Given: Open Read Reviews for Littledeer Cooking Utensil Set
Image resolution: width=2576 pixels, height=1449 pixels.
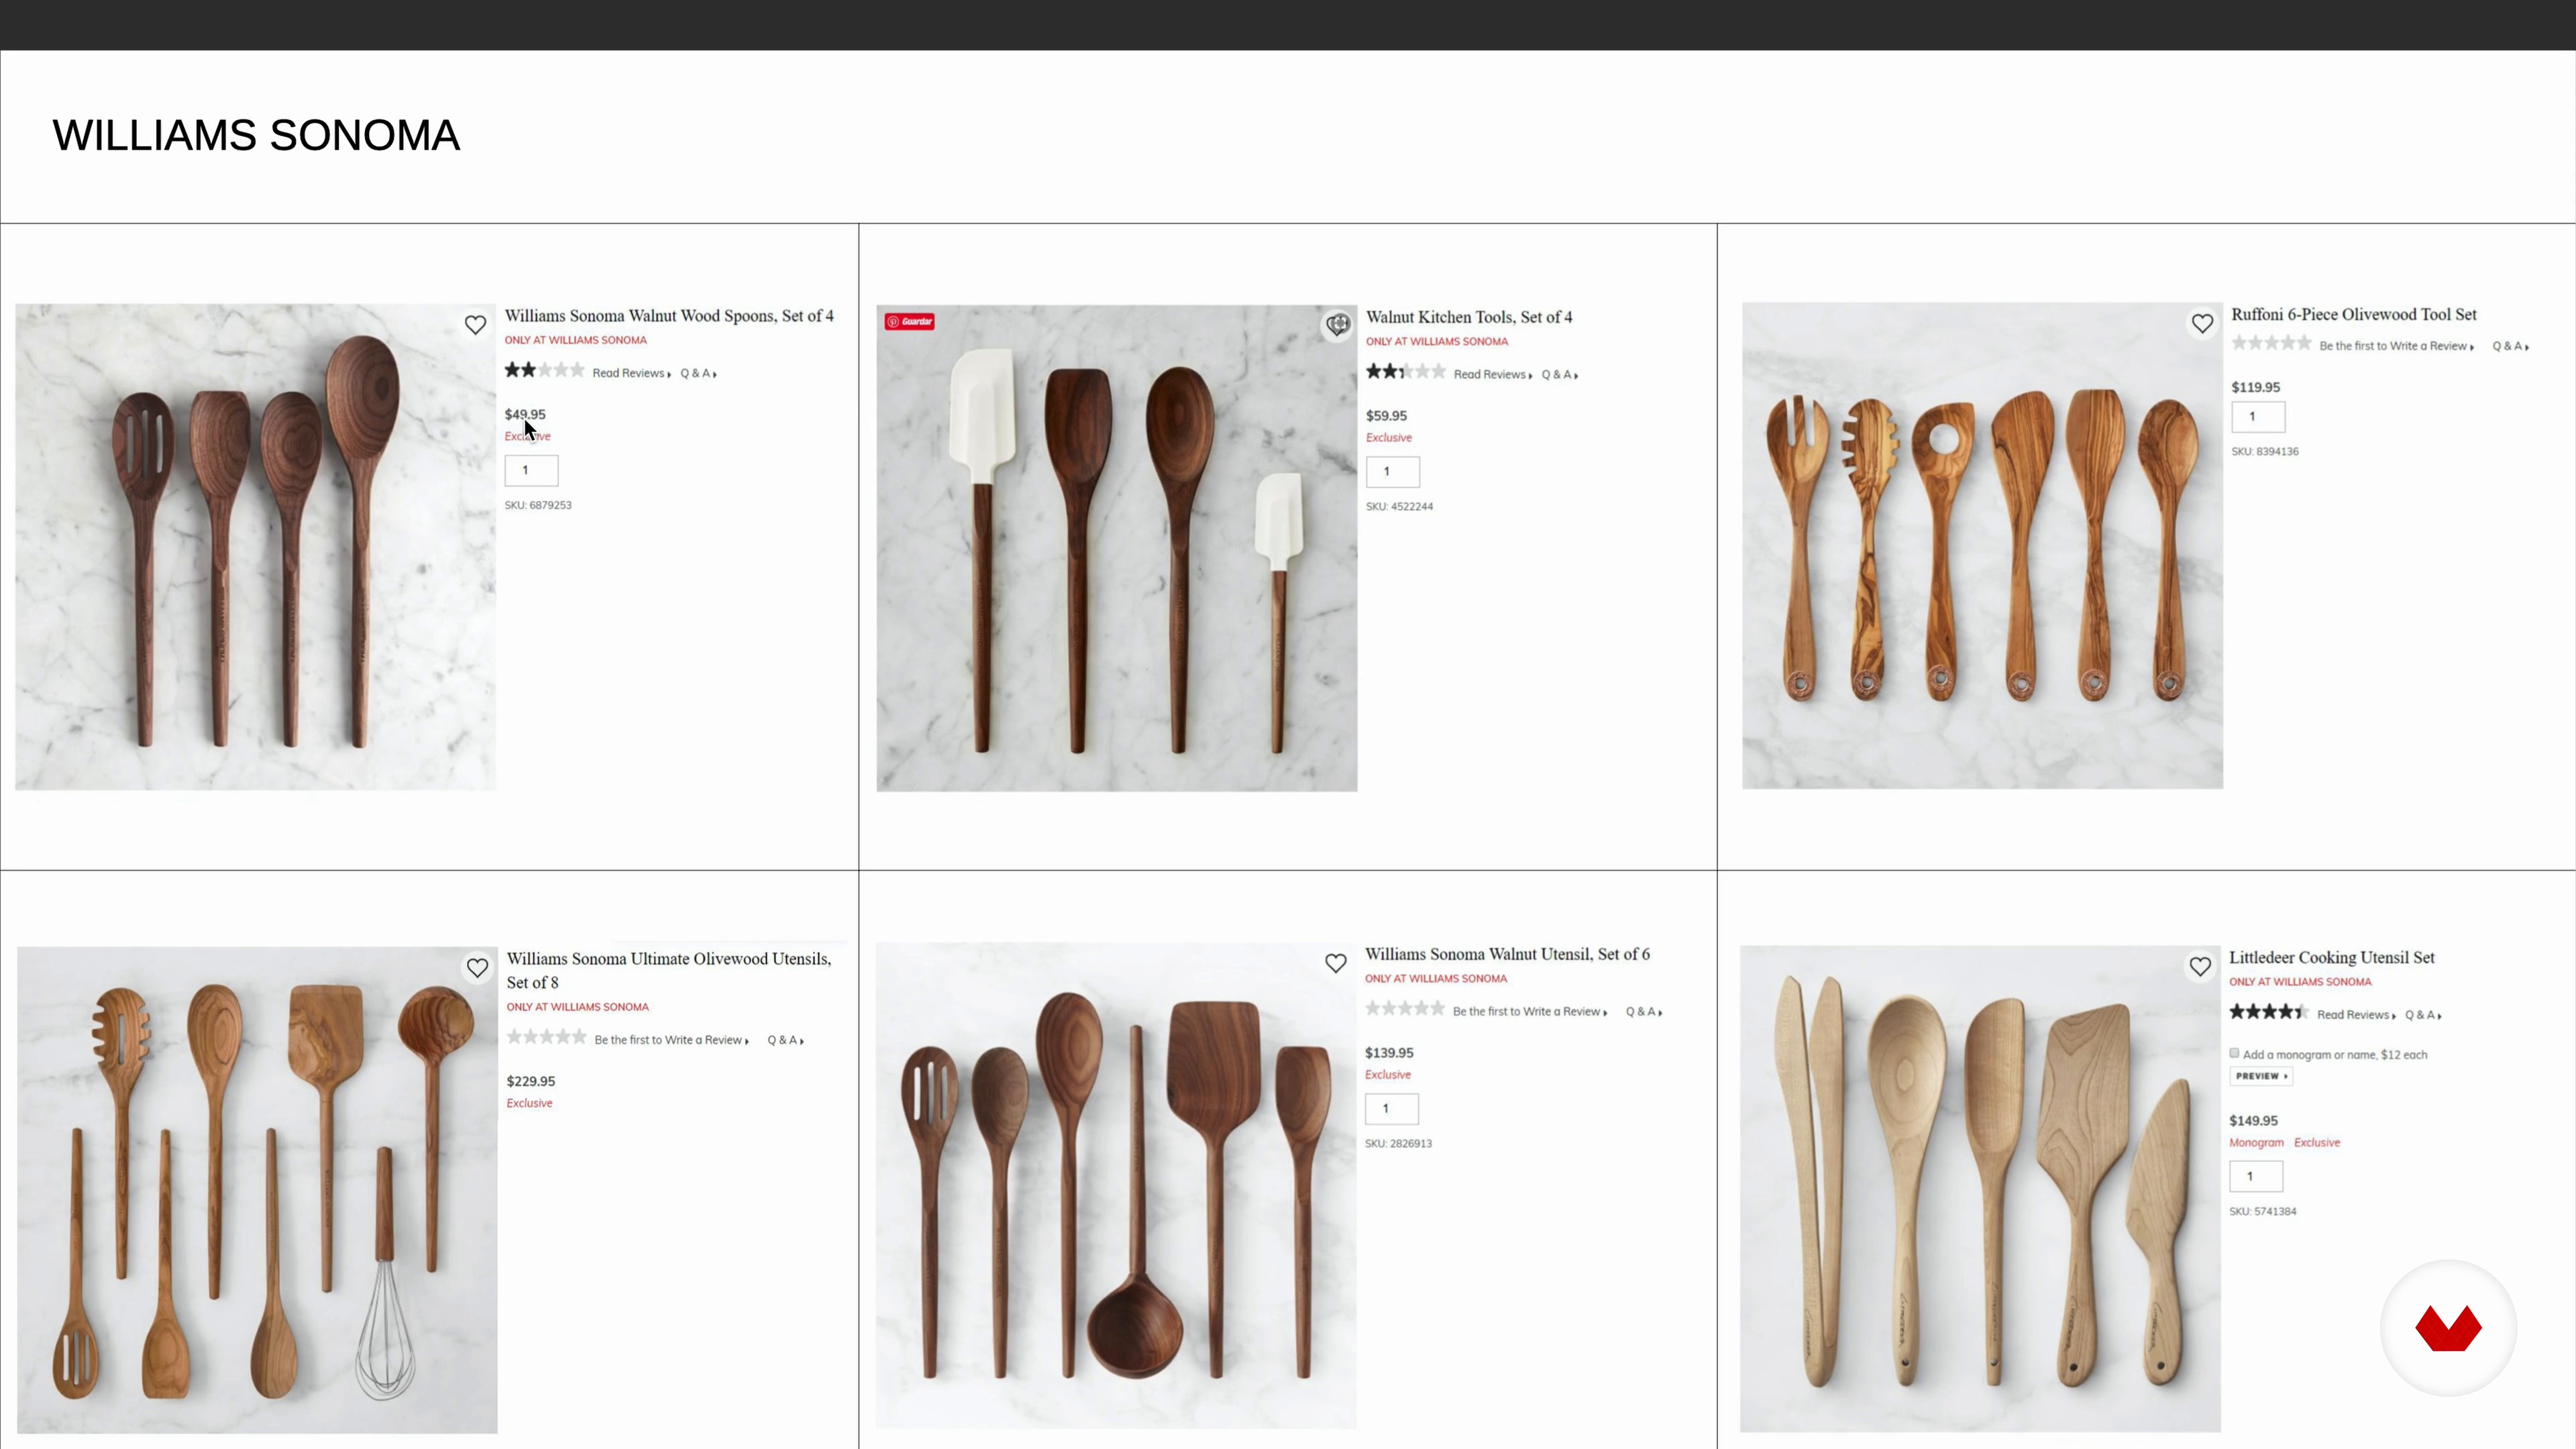Looking at the screenshot, I should pyautogui.click(x=2357, y=1015).
